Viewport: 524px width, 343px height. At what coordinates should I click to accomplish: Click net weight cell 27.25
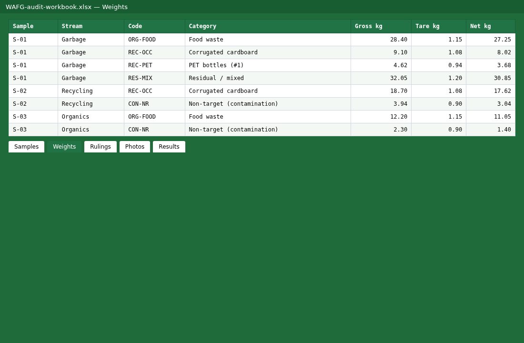491,40
